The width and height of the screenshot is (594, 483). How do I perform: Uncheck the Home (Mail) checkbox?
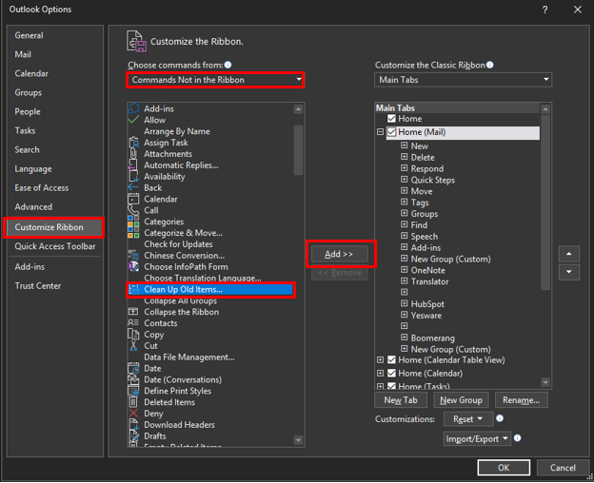391,132
